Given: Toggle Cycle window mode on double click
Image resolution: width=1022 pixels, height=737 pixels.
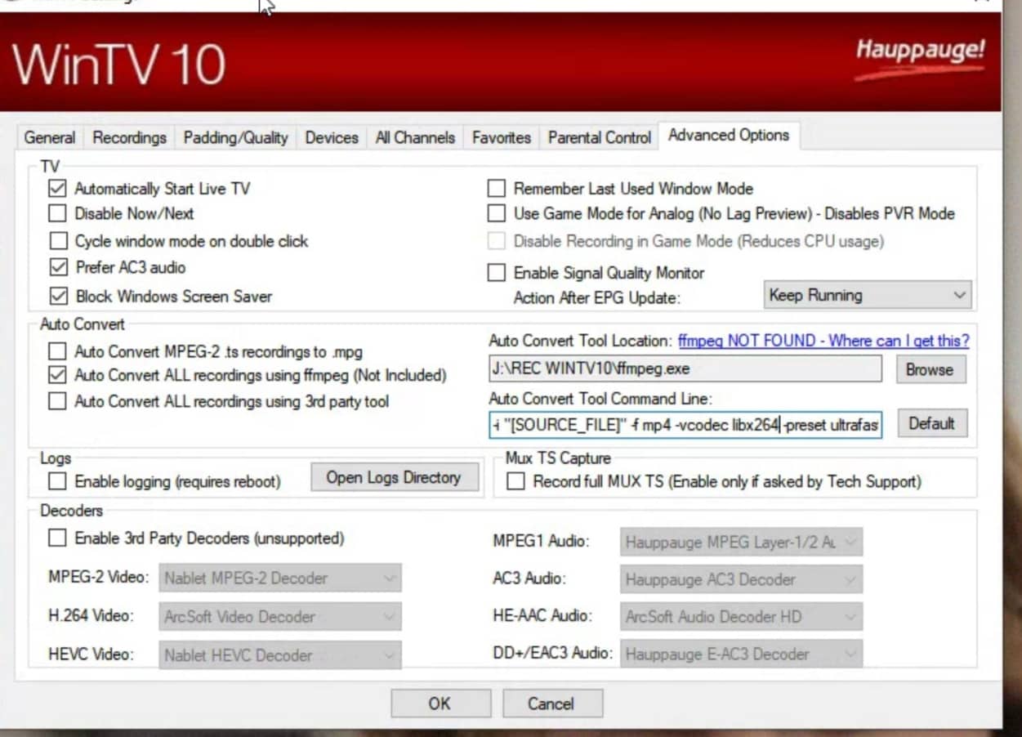Looking at the screenshot, I should click(57, 241).
